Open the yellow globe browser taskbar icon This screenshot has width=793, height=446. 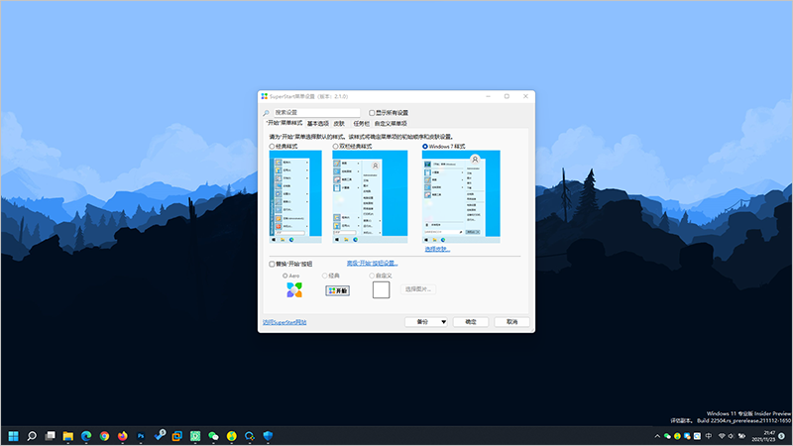click(x=232, y=436)
